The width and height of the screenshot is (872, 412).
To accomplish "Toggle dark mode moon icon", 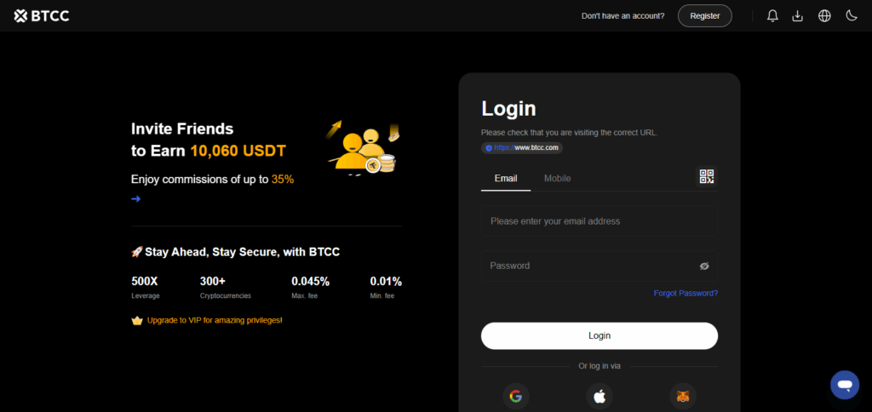I will point(852,15).
